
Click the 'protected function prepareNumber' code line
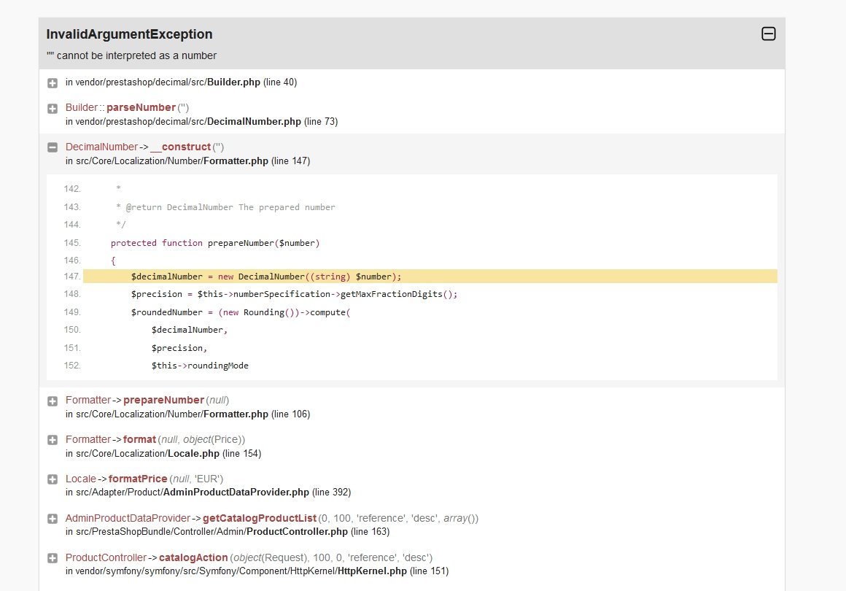215,243
